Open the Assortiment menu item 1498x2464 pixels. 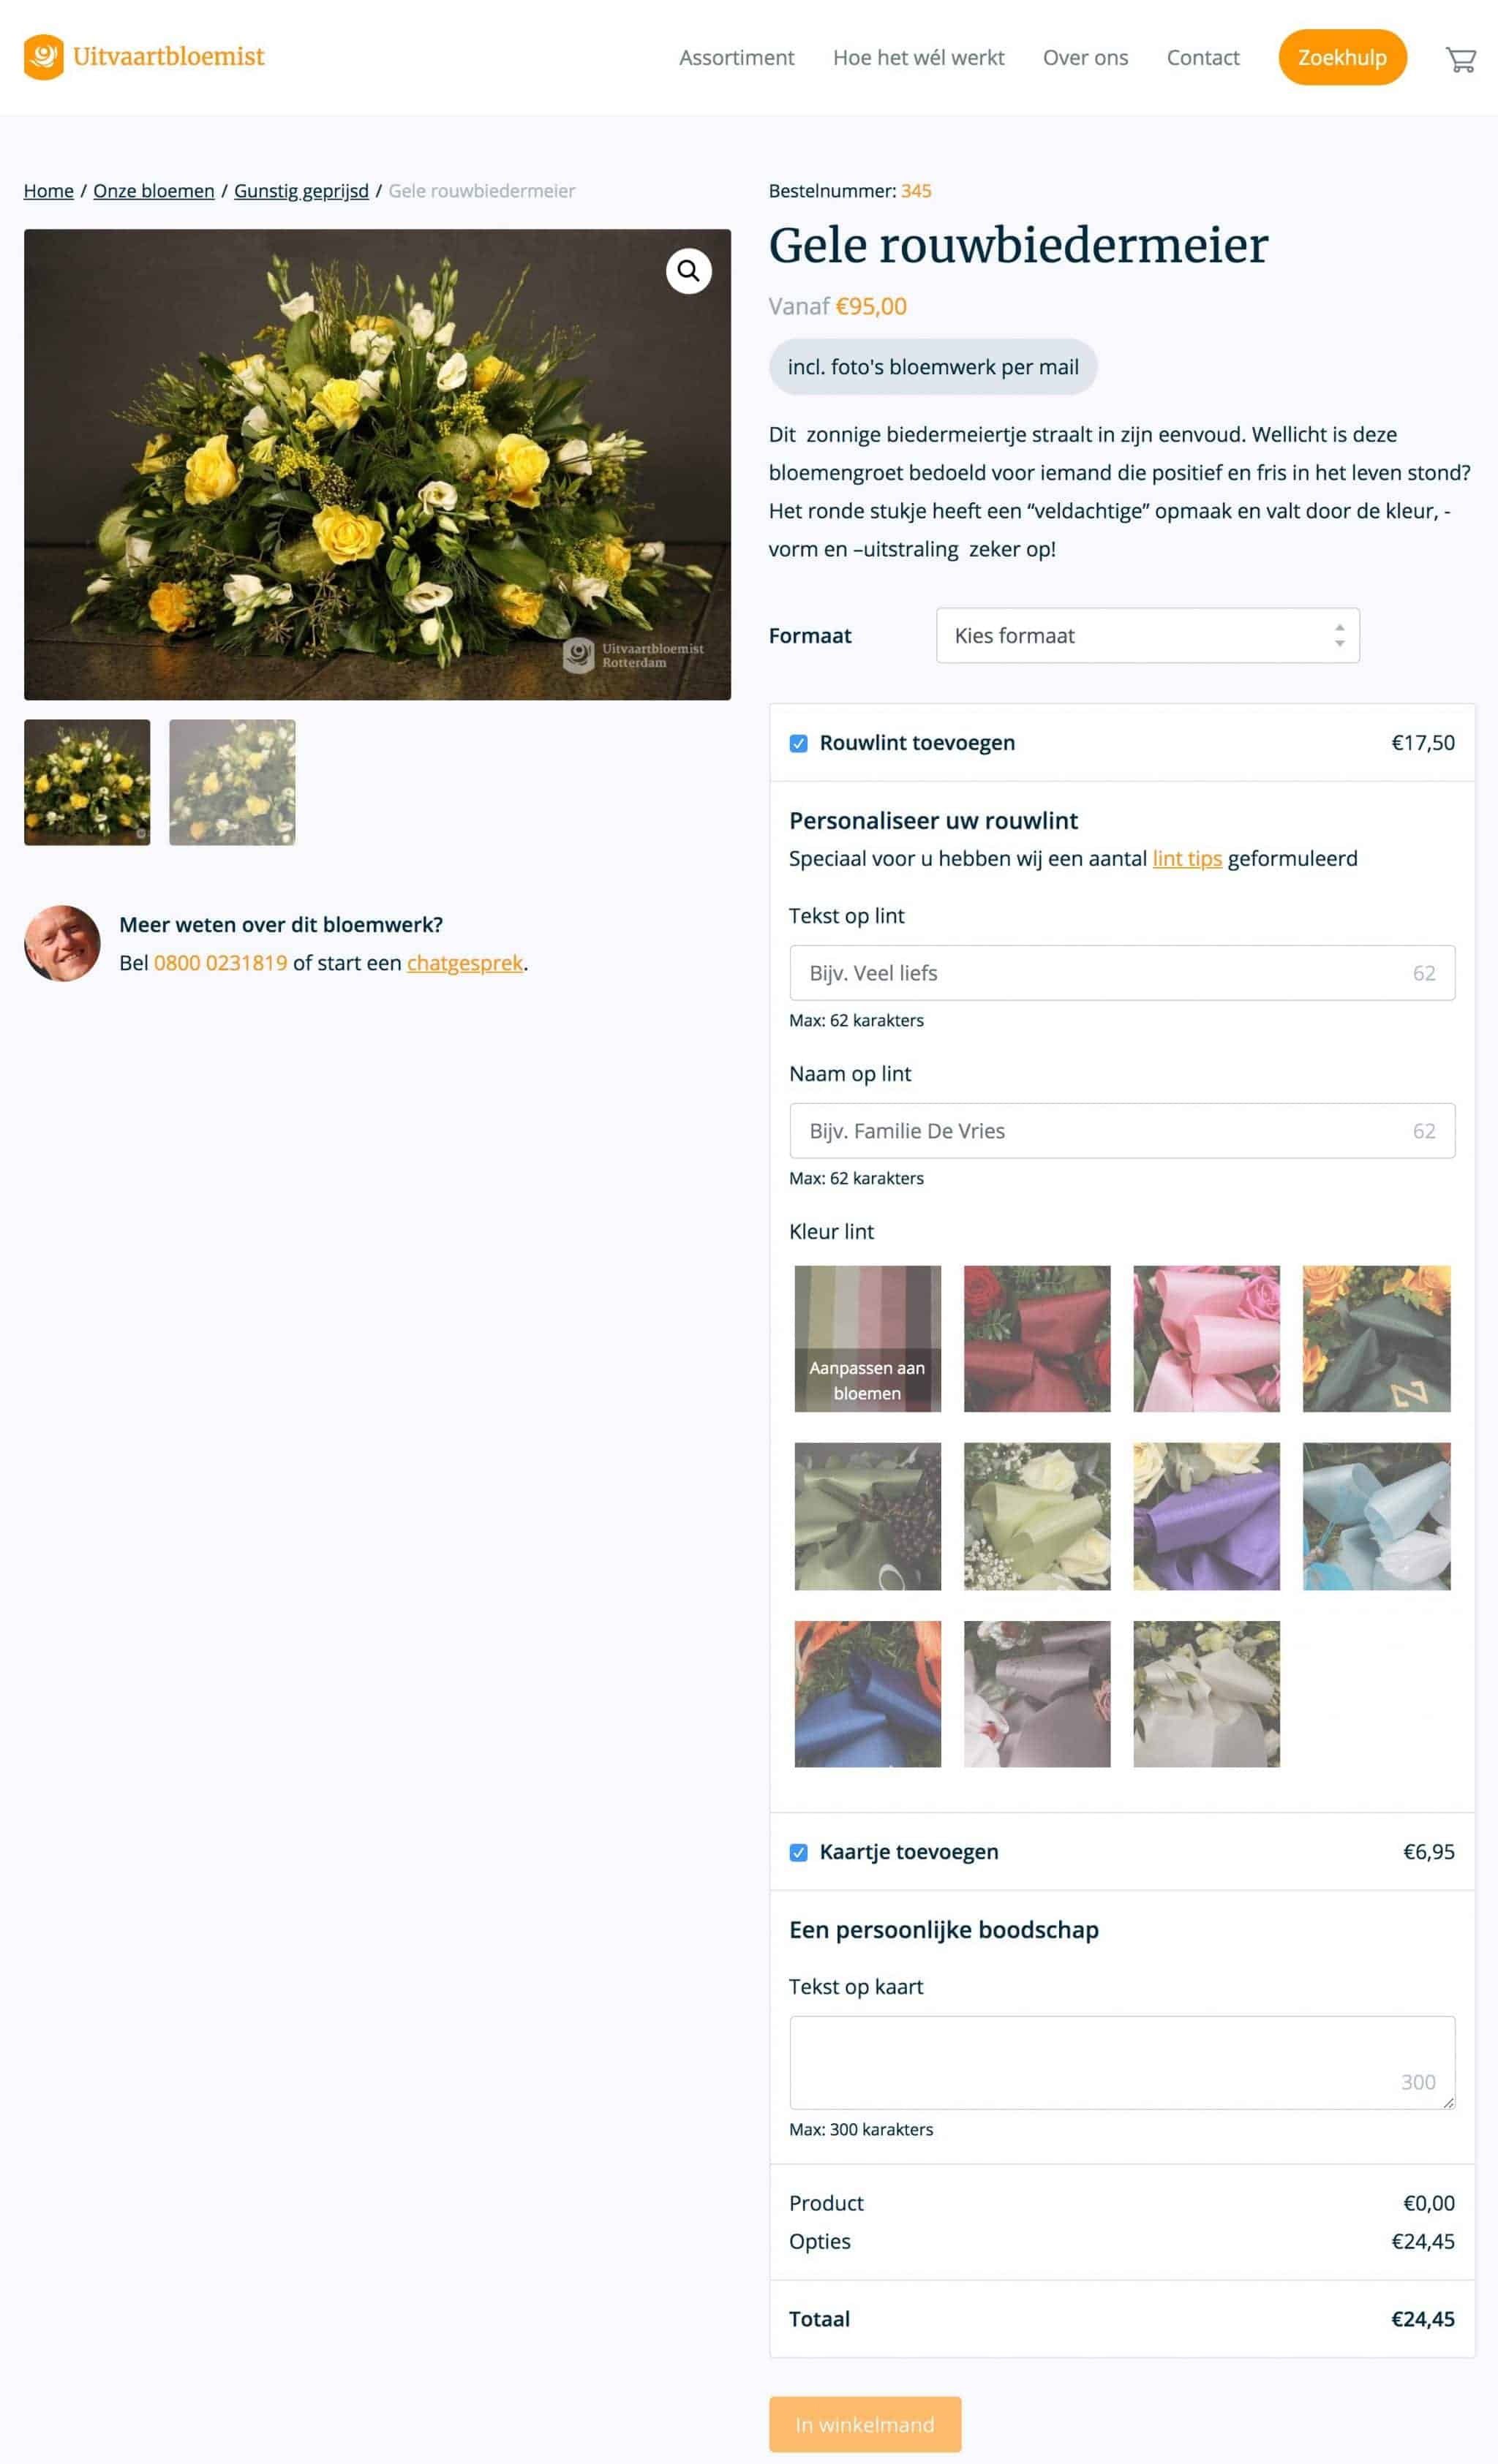[737, 58]
